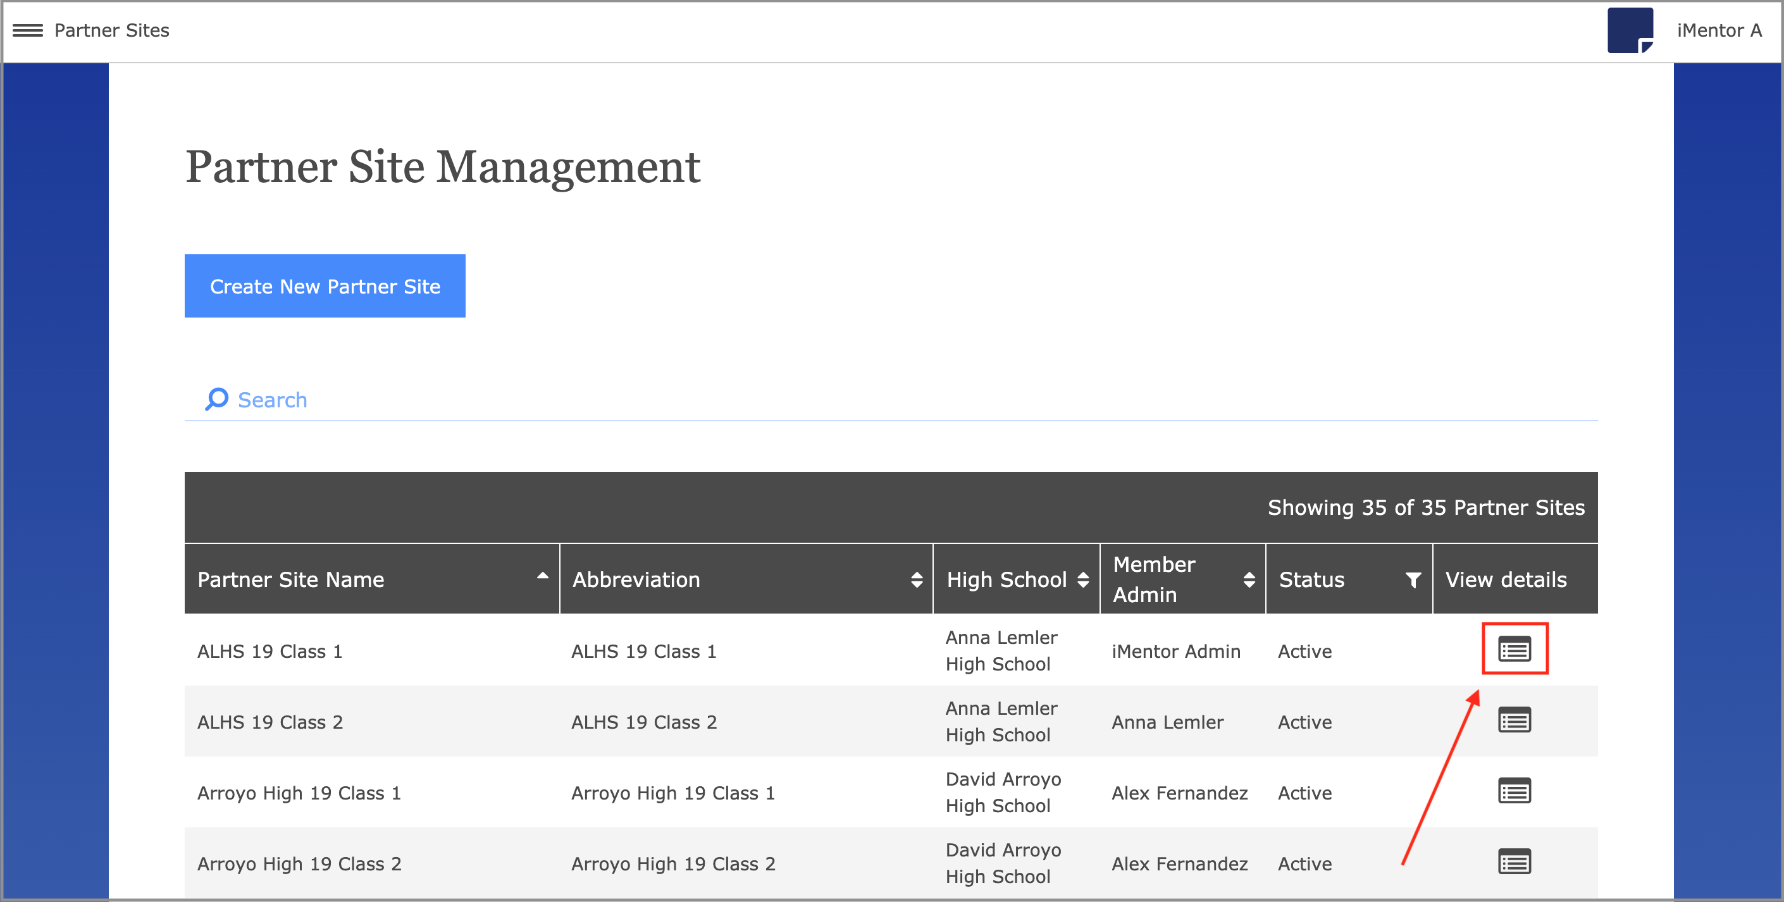This screenshot has width=1784, height=902.
Task: Open details icon for Arroyo High 19 Class 2
Action: tap(1514, 862)
